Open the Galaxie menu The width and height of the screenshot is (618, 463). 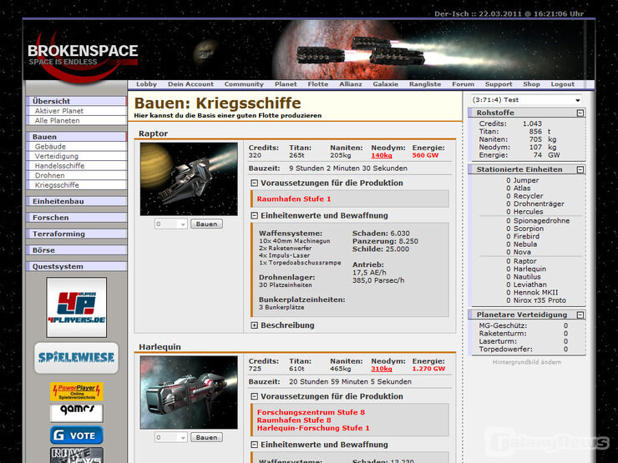(386, 84)
